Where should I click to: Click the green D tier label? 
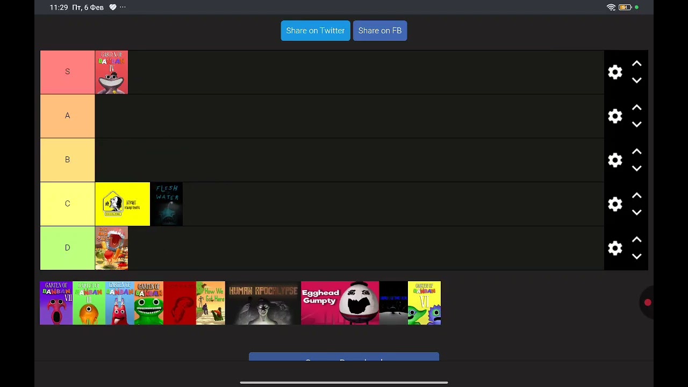67,248
